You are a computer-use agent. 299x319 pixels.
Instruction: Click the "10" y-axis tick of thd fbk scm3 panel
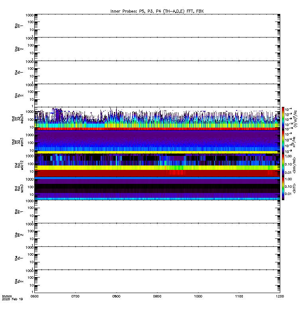coord(32,195)
